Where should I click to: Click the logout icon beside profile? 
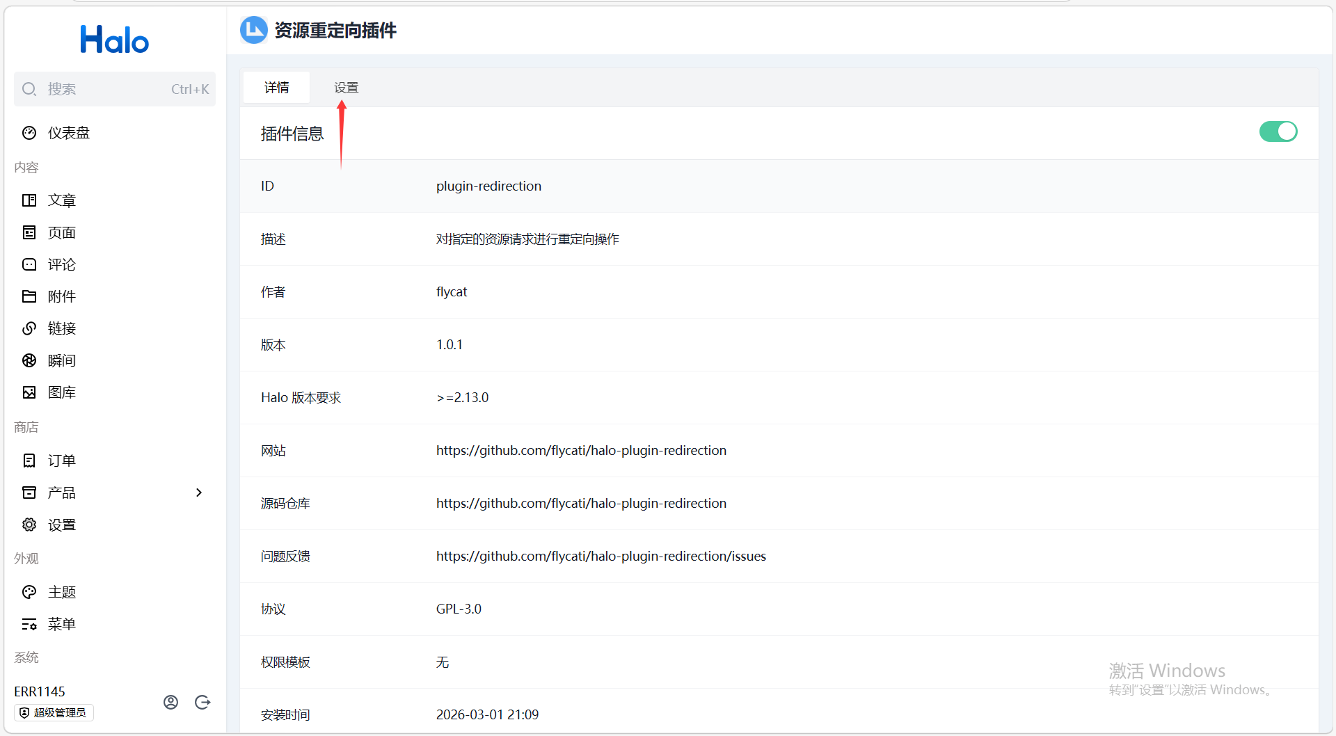202,702
